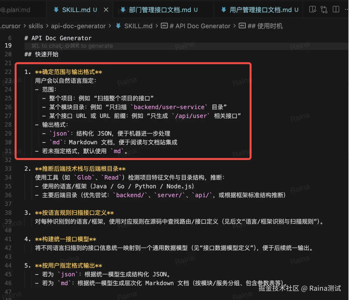Click the Open Preview to the Side icon
The height and width of the screenshot is (300, 349).
click(x=312, y=10)
